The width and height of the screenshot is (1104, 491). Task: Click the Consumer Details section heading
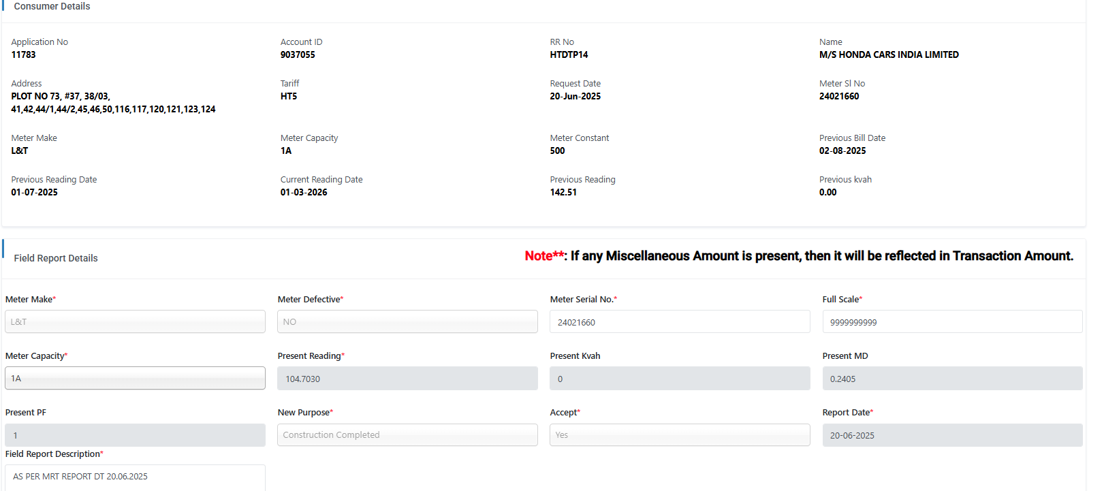(52, 6)
